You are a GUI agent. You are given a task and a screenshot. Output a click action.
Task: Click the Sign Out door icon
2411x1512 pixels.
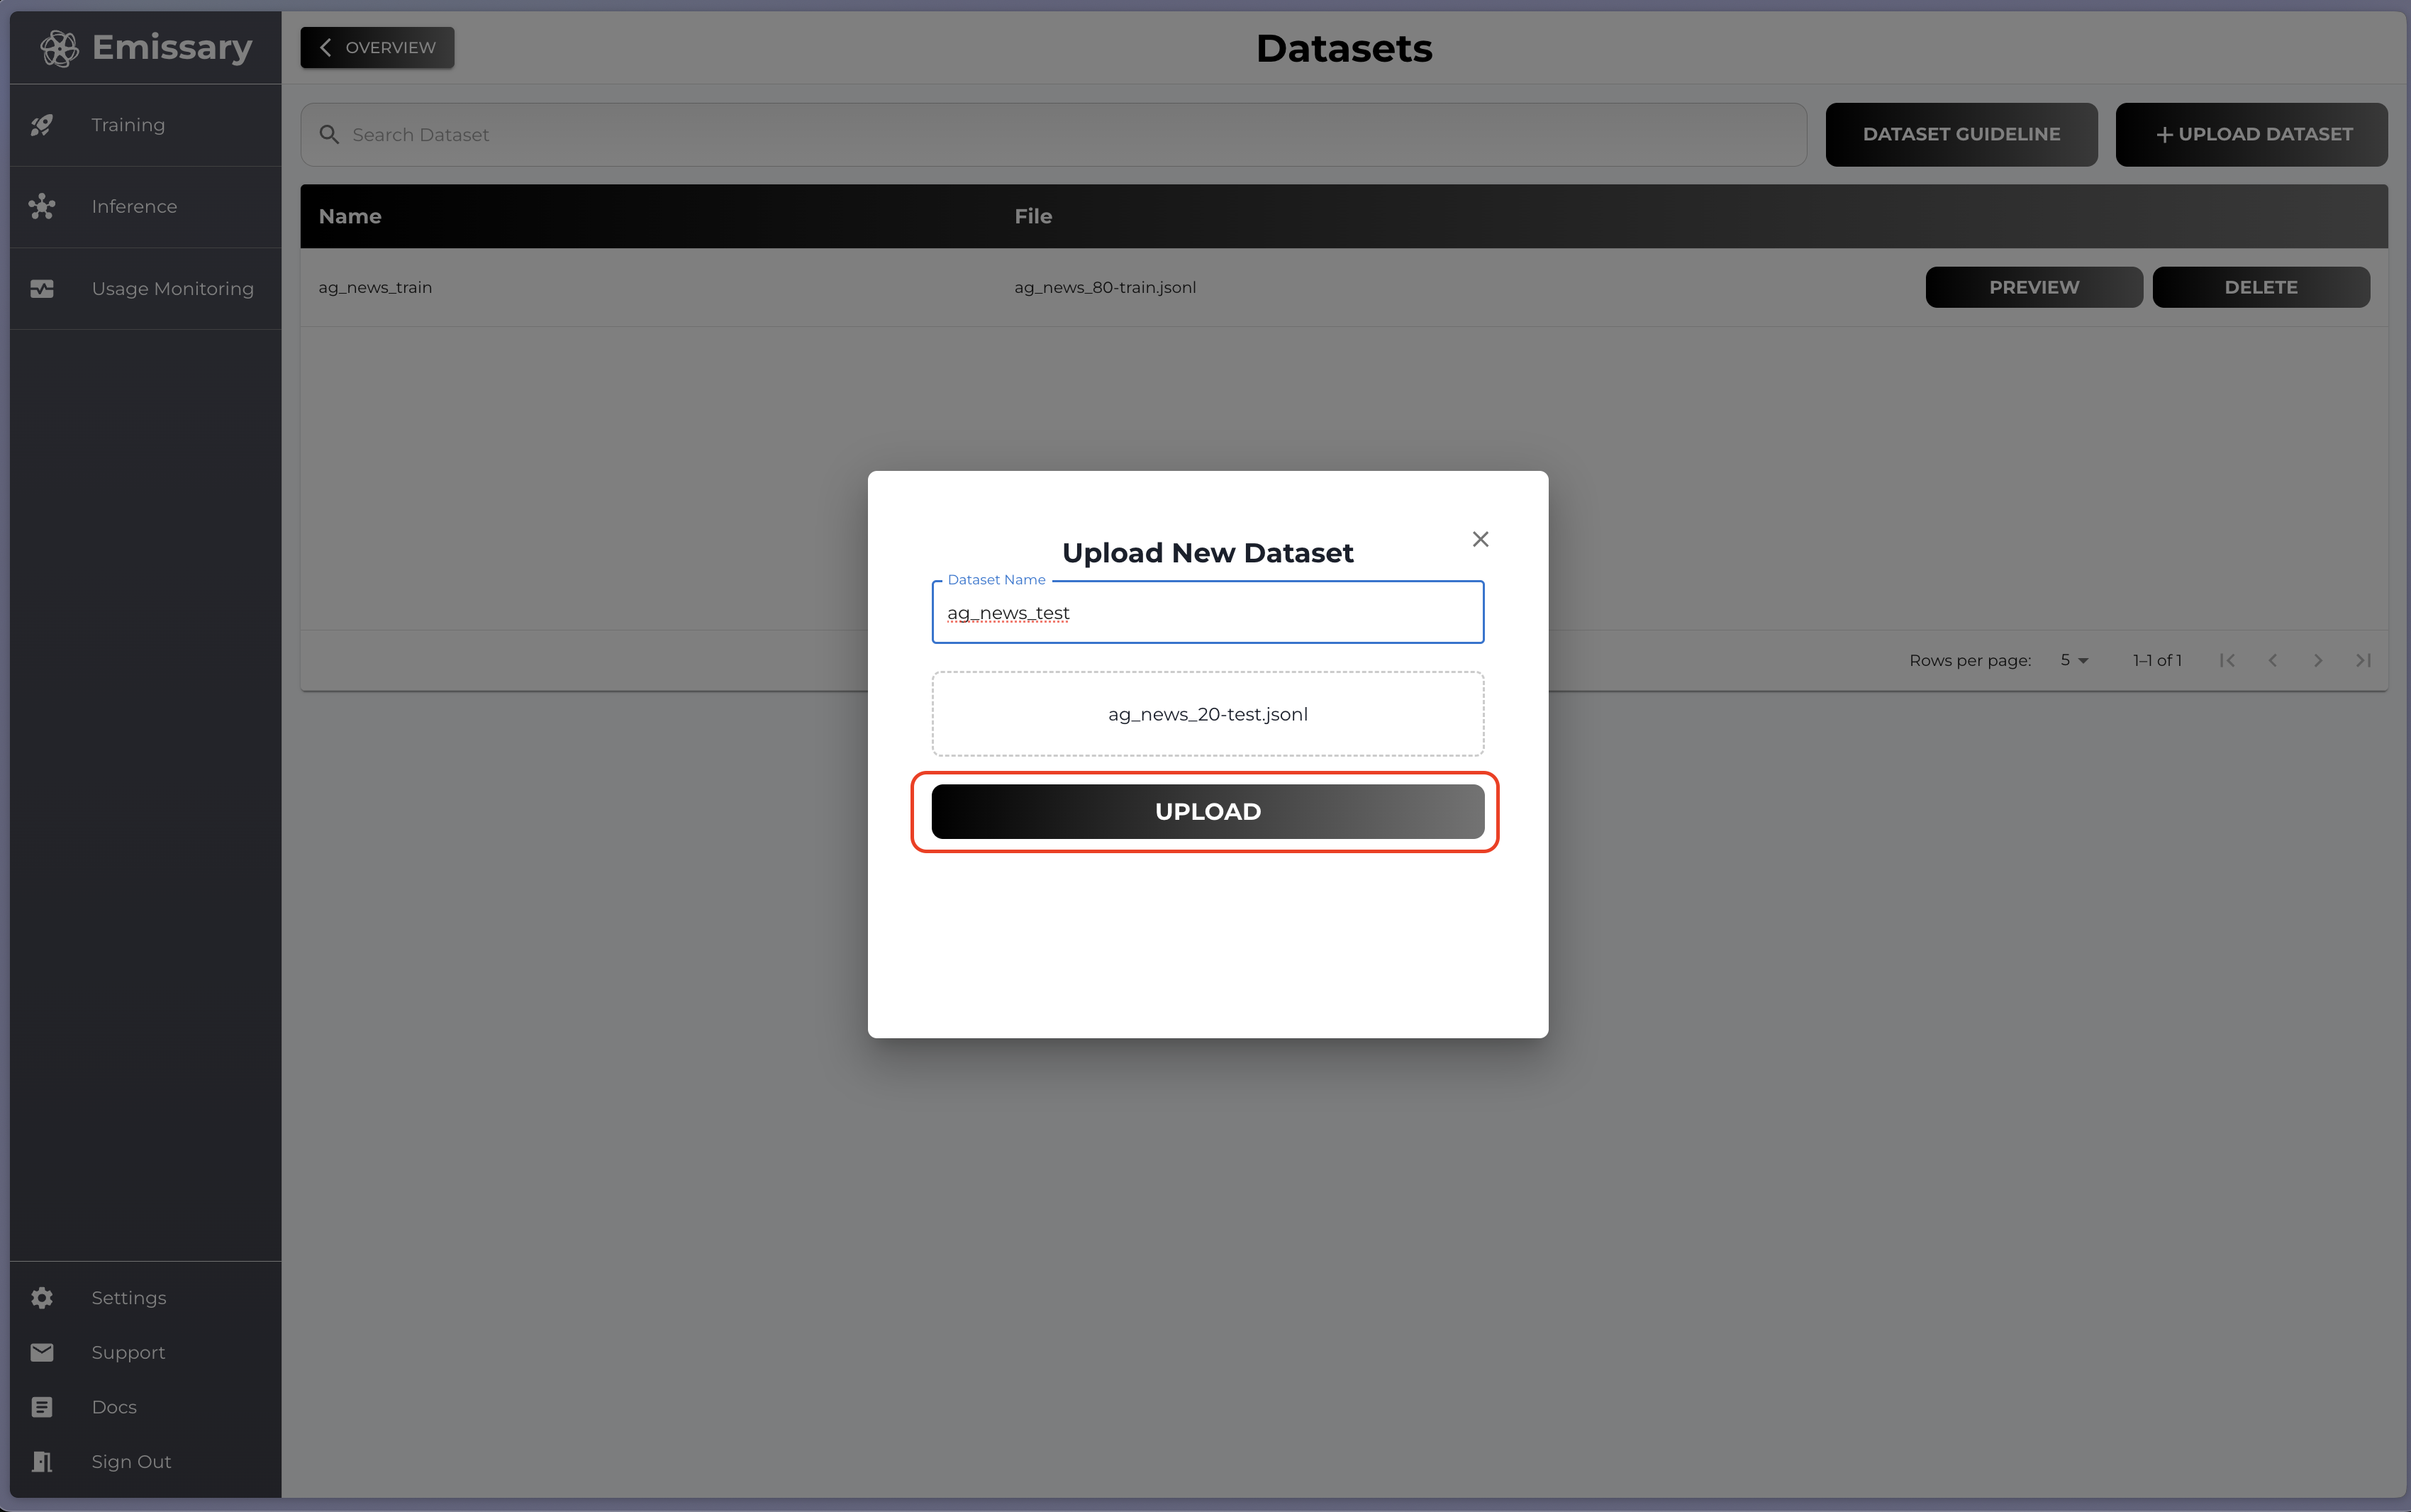coord(42,1461)
